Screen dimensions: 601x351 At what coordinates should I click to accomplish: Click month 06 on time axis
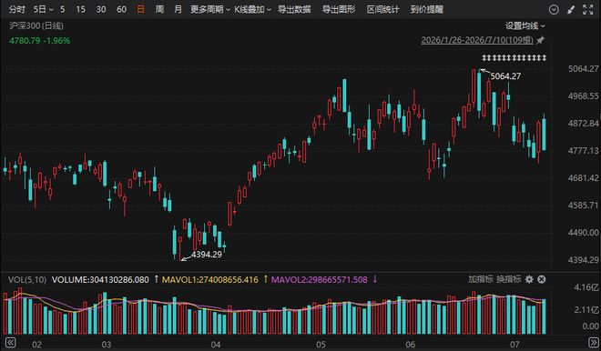(x=410, y=344)
